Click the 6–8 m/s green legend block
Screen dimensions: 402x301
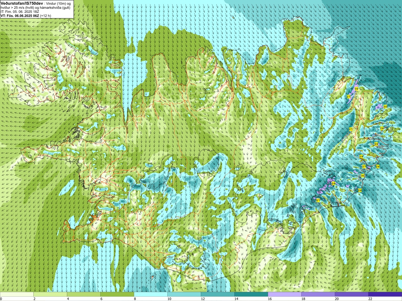[117, 294]
